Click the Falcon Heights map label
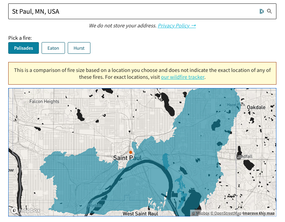Screen dimensions: 285x222 (44, 101)
